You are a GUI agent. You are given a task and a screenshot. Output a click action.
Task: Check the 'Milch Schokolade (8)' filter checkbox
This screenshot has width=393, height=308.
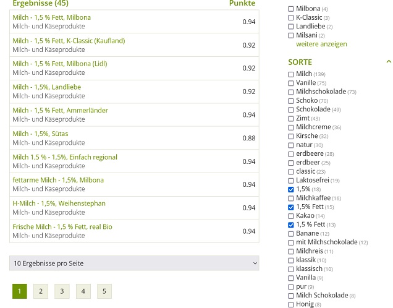click(291, 296)
